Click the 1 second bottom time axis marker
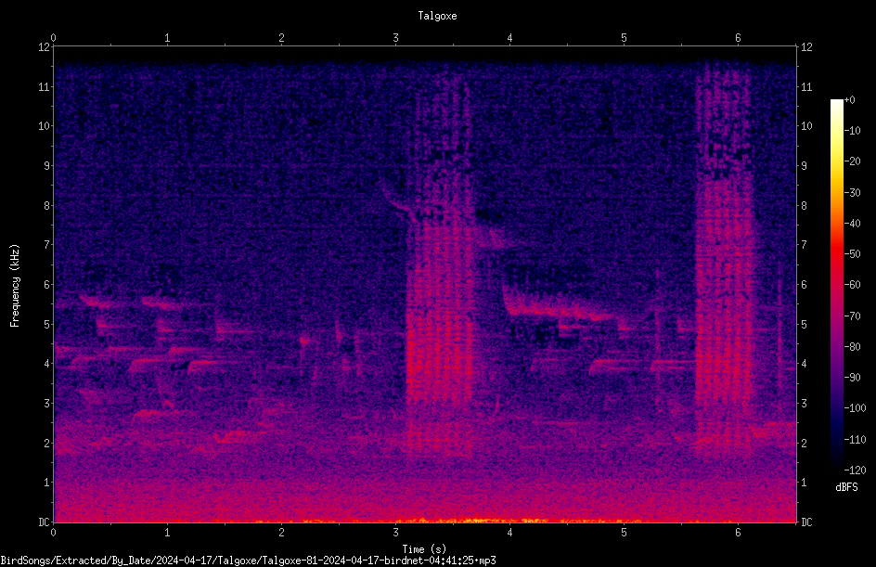876x567 pixels. coord(167,533)
